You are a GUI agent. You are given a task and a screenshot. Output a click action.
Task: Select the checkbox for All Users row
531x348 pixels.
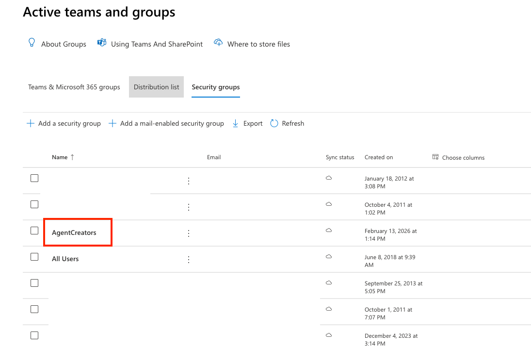click(34, 256)
